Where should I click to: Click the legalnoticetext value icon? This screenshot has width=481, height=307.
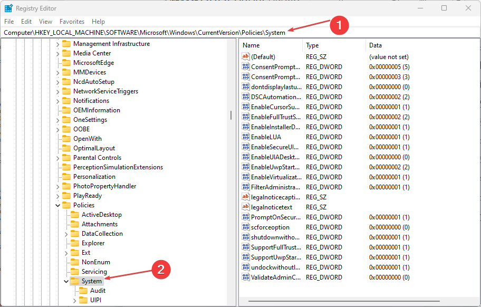tap(246, 207)
